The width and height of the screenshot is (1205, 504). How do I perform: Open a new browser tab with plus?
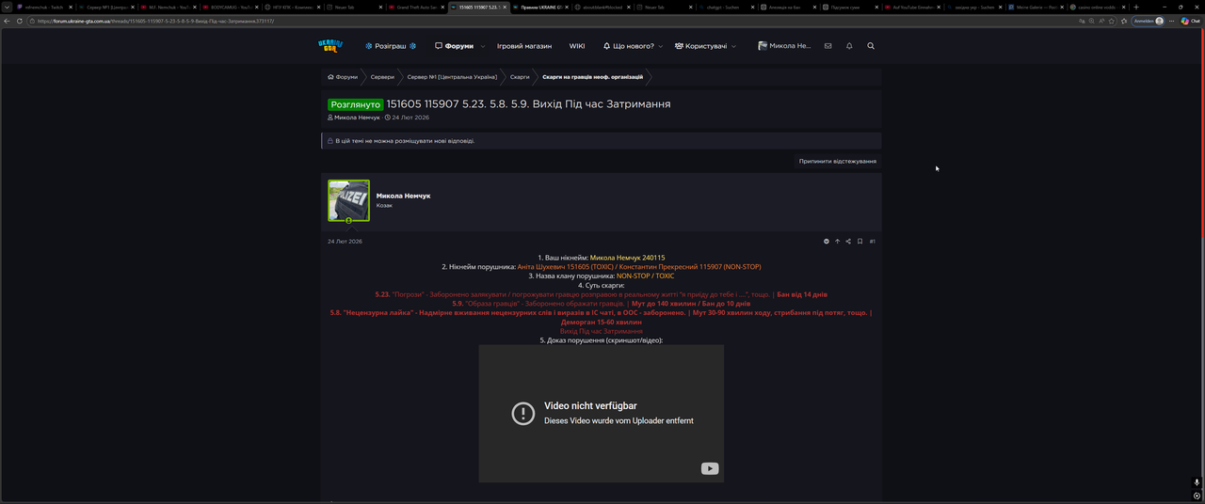(1136, 7)
